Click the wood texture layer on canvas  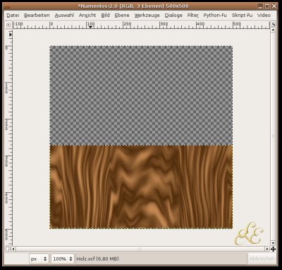pyautogui.click(x=141, y=187)
